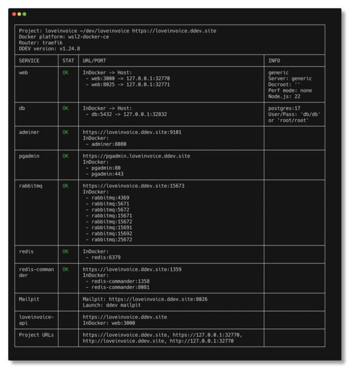Click web:3000 -> 127.0.0.1:32770 mapping
The image size is (353, 372).
point(128,78)
